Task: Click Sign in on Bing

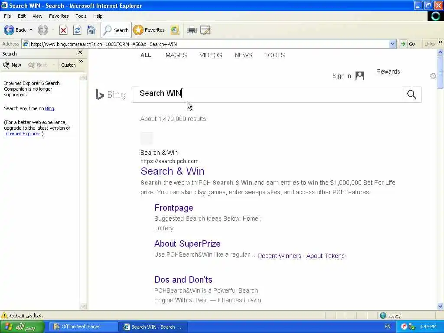Action: (342, 76)
